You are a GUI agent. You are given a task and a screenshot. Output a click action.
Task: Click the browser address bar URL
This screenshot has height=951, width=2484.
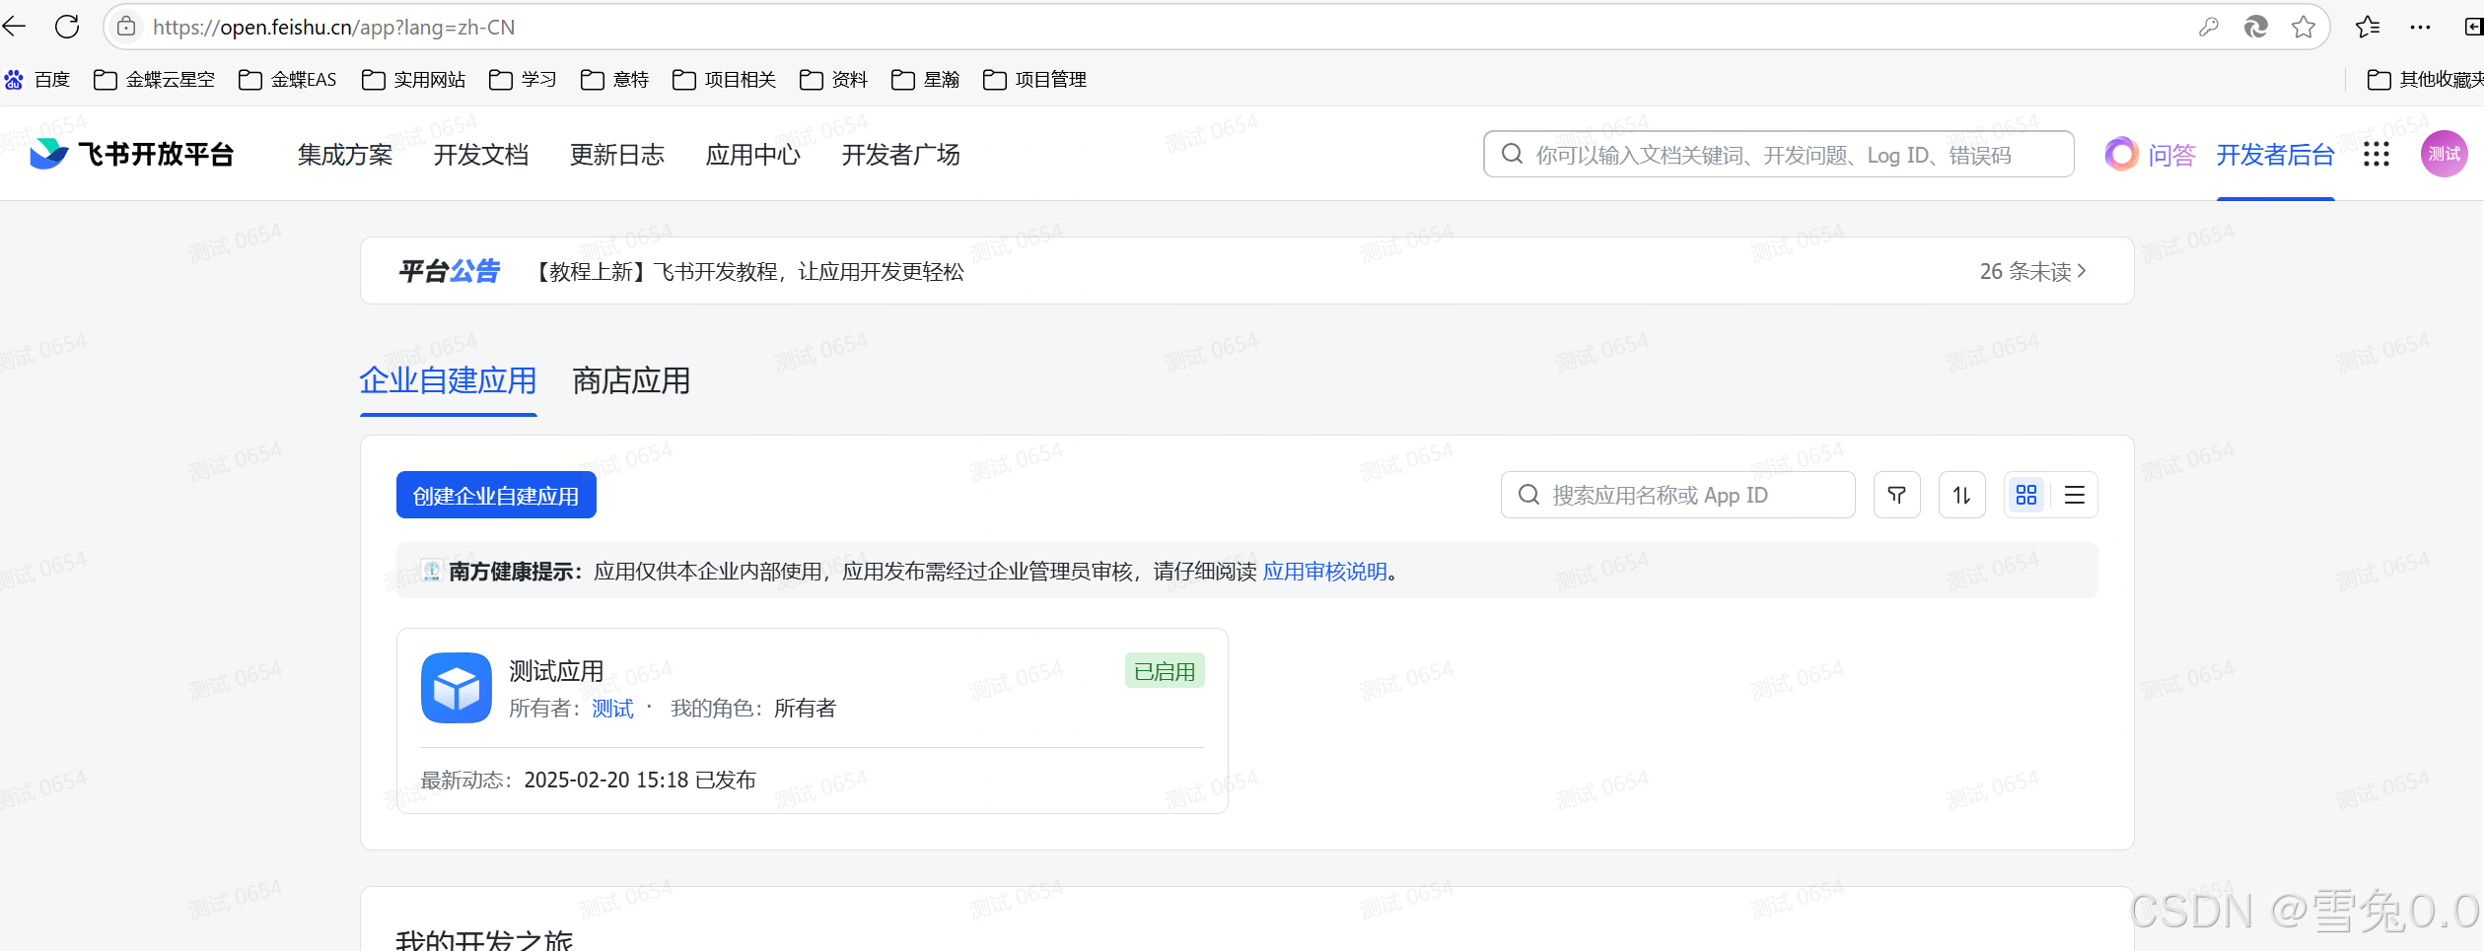click(x=333, y=28)
